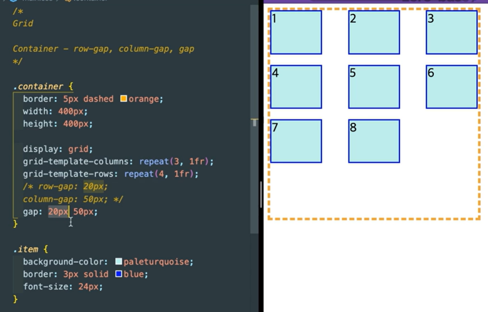
Task: Click the grid item numbered 6
Action: [x=452, y=87]
